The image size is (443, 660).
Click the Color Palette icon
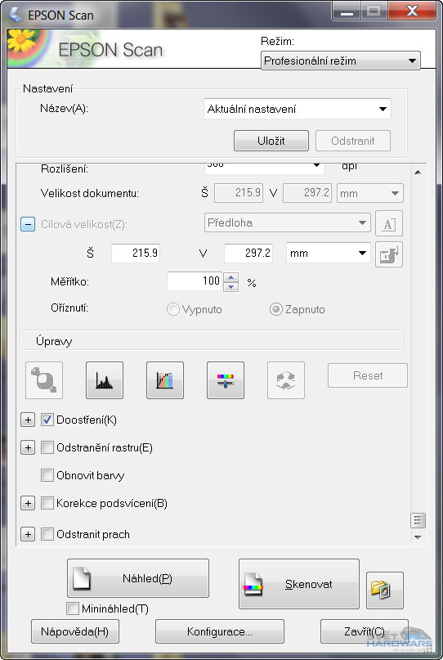[286, 380]
